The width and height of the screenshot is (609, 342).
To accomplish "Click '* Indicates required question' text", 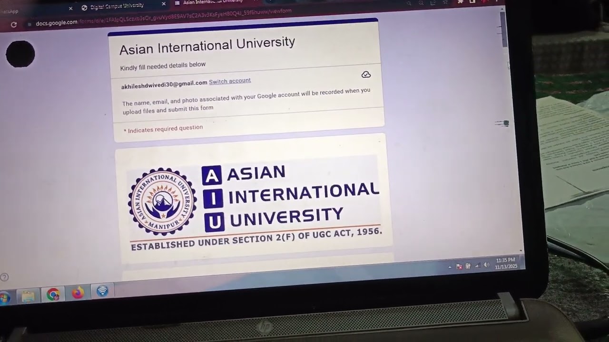I will (x=163, y=129).
